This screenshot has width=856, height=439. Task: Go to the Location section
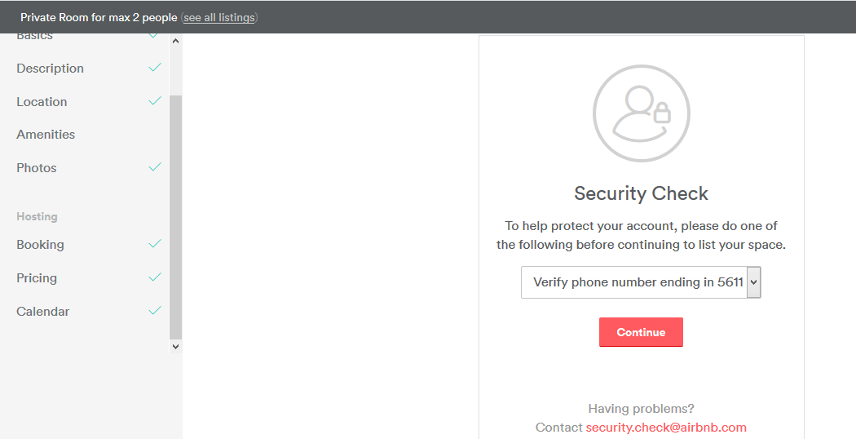point(42,102)
